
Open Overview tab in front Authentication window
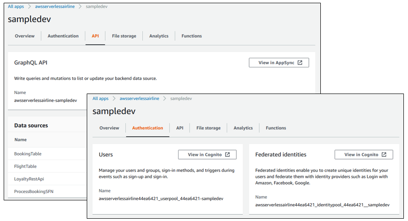pyautogui.click(x=109, y=128)
